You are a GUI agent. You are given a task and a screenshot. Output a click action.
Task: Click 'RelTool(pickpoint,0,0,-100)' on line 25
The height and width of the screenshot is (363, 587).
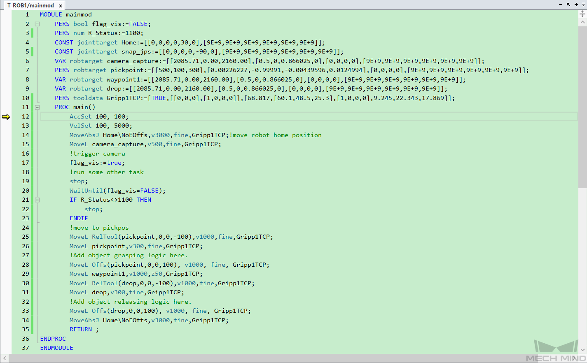coord(142,237)
